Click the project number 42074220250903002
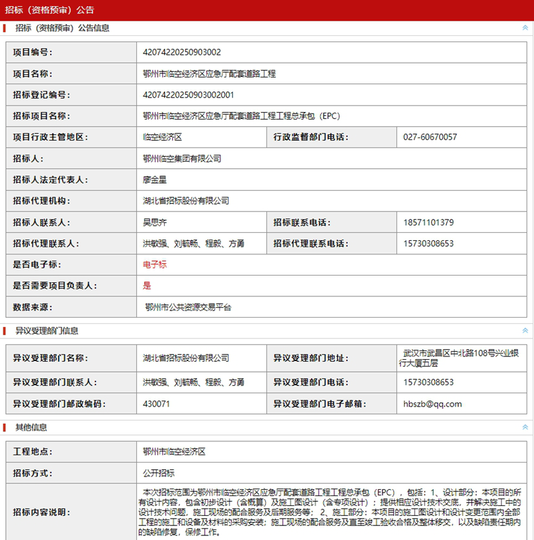This screenshot has height=540, width=534. click(182, 52)
